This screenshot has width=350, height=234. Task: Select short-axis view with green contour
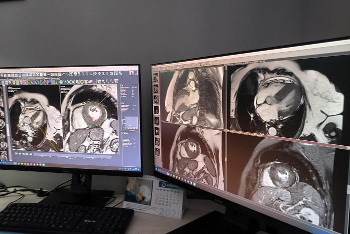coord(89,119)
